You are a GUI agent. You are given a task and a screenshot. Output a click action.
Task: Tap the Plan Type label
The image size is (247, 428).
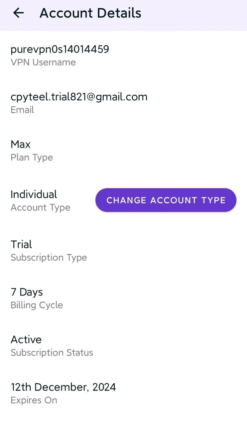coord(32,157)
